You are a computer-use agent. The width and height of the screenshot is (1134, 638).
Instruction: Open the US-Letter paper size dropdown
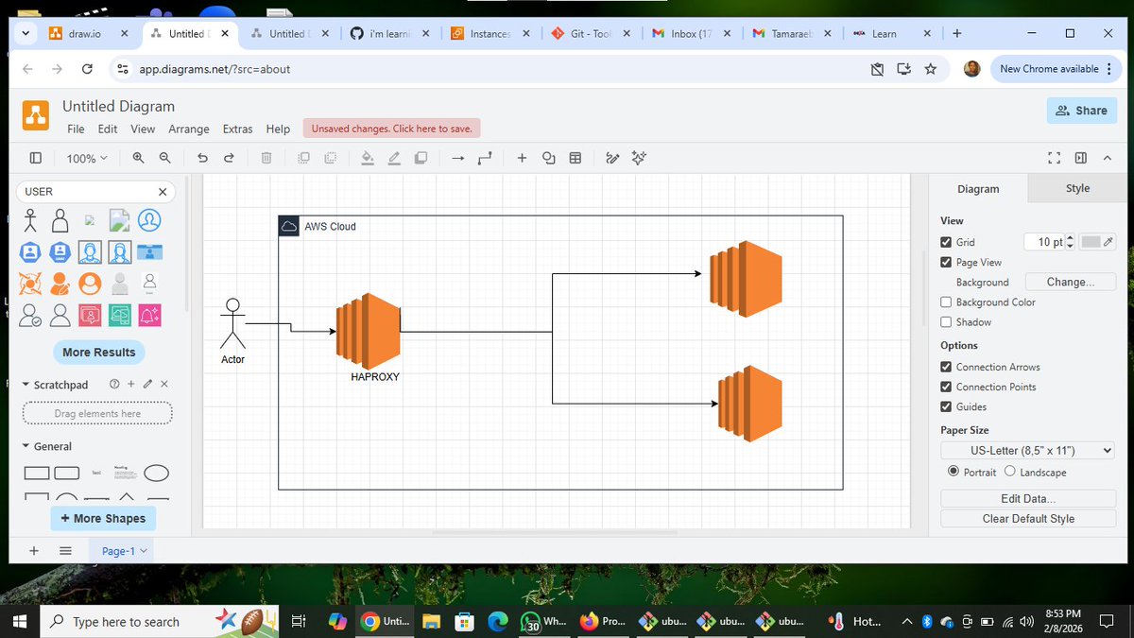(1028, 451)
